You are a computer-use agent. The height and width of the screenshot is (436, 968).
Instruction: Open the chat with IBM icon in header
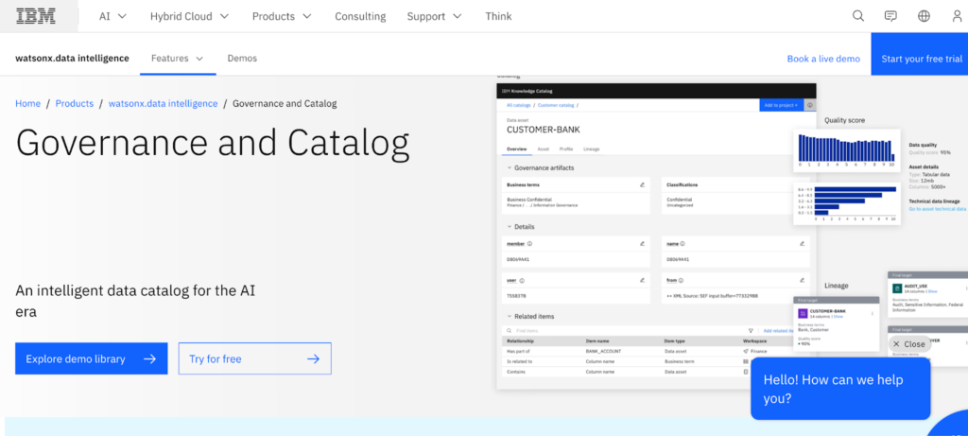pos(890,16)
